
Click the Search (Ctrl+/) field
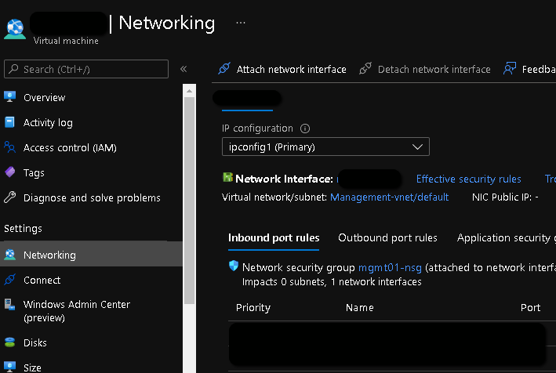pos(86,69)
